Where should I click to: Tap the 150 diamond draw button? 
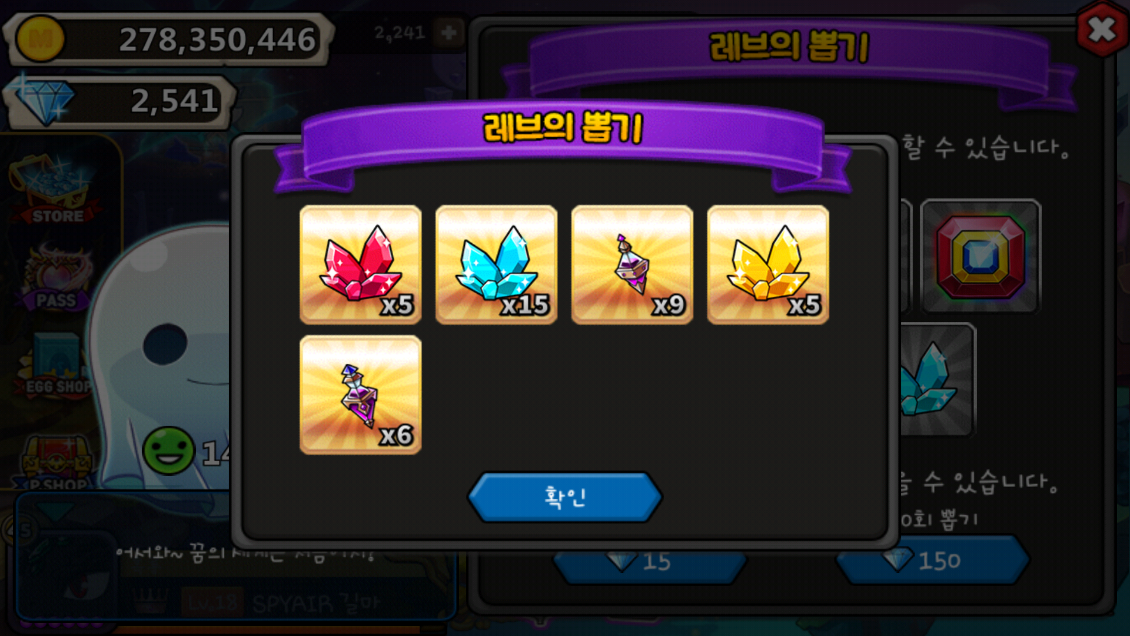pyautogui.click(x=932, y=560)
